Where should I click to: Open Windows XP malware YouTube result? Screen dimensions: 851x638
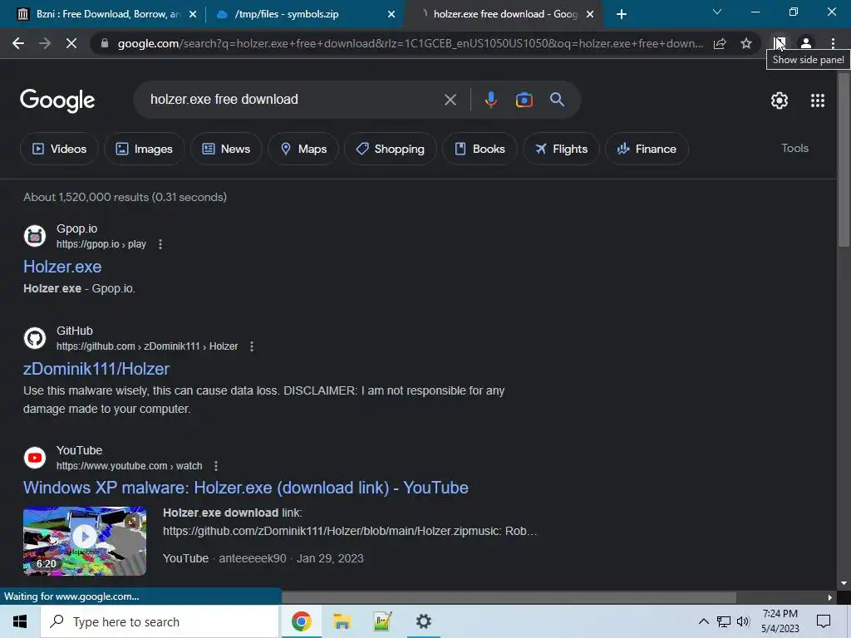coord(246,488)
